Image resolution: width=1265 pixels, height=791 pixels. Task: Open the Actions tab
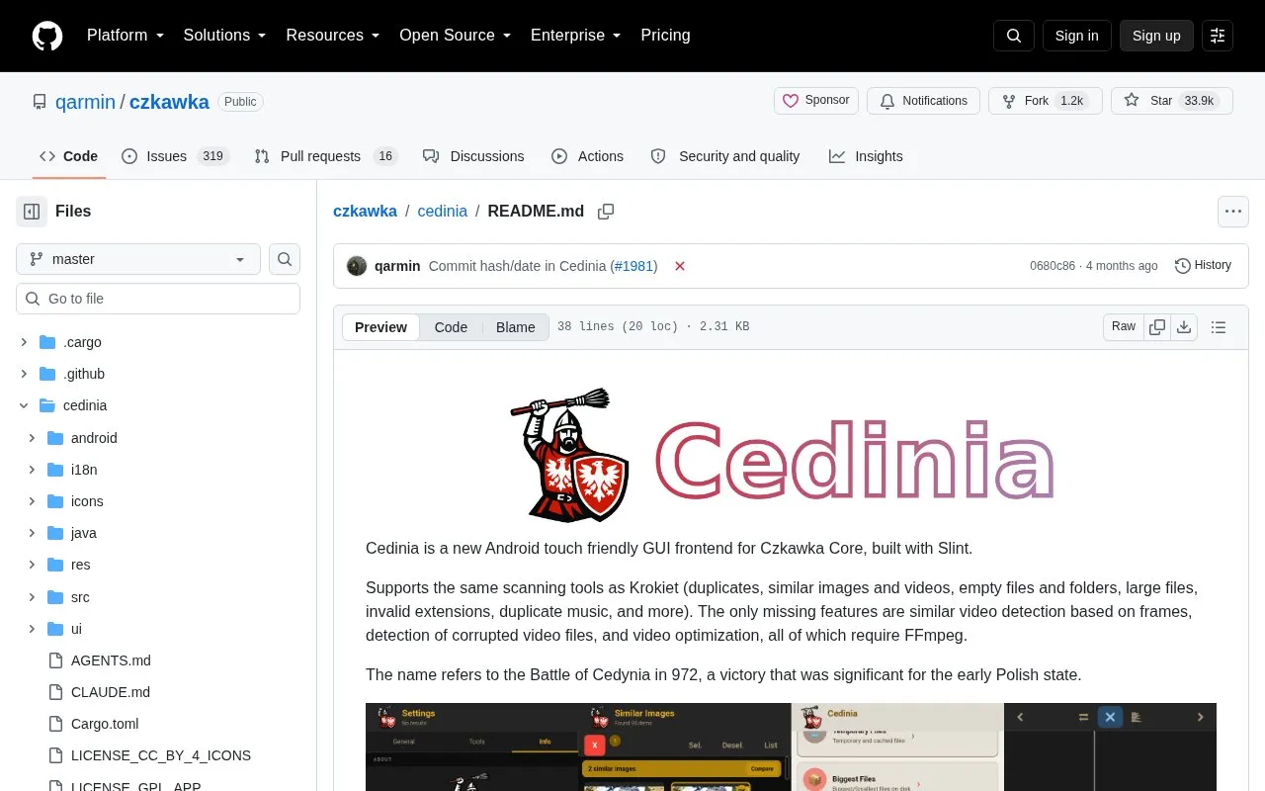[x=587, y=156]
